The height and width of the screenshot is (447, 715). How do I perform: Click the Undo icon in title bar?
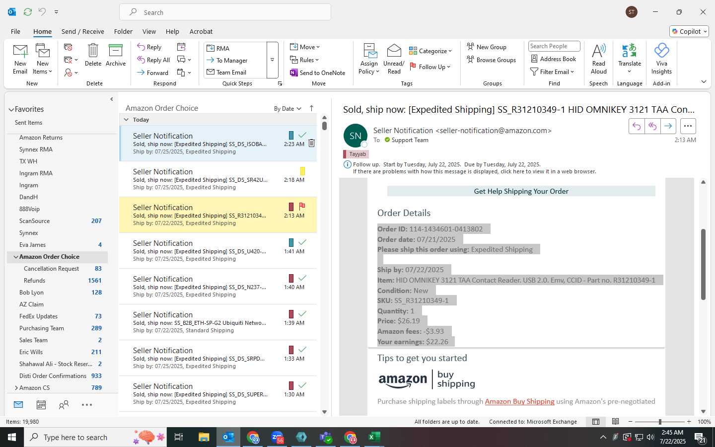point(42,12)
